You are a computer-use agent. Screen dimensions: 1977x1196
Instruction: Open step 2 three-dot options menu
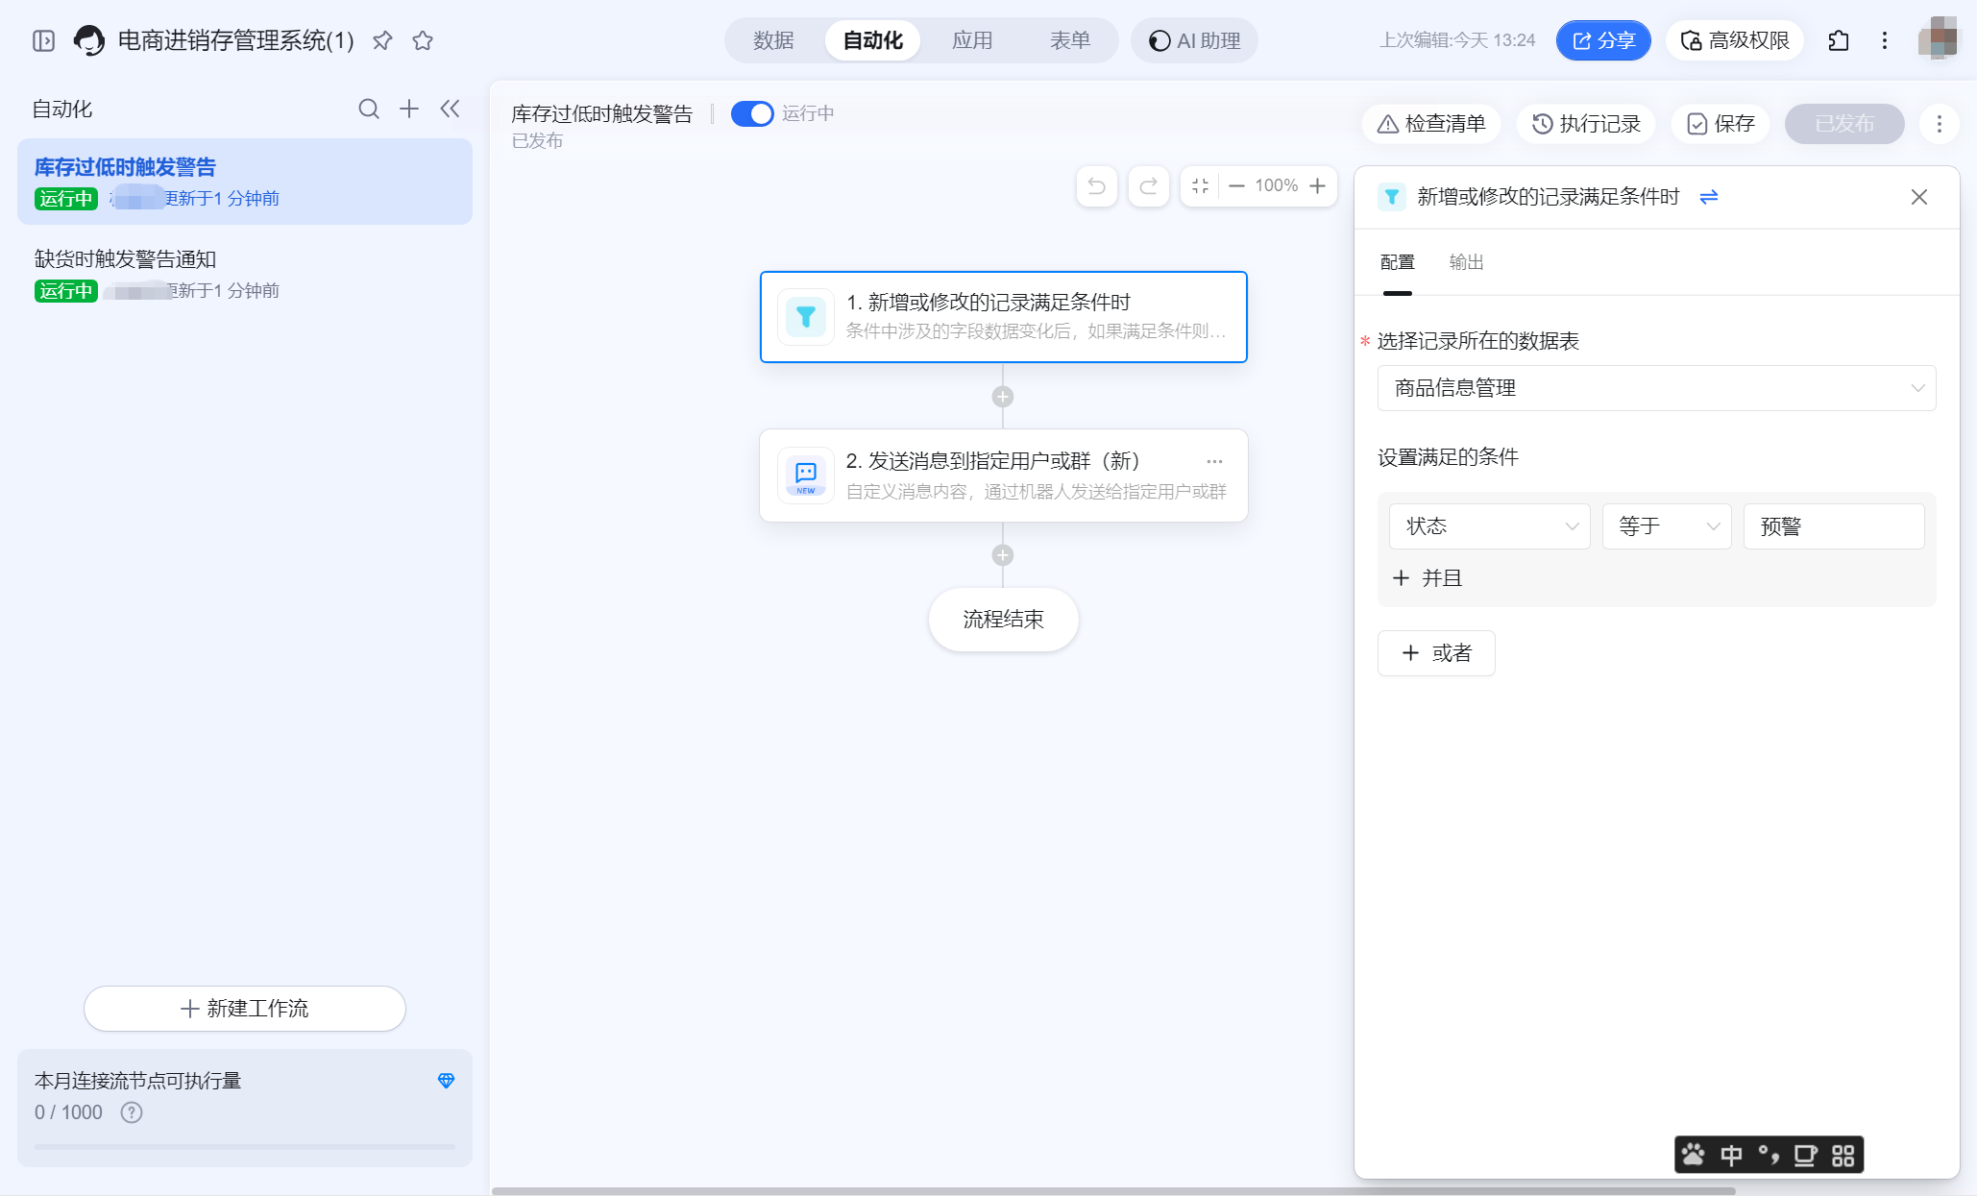point(1214,461)
